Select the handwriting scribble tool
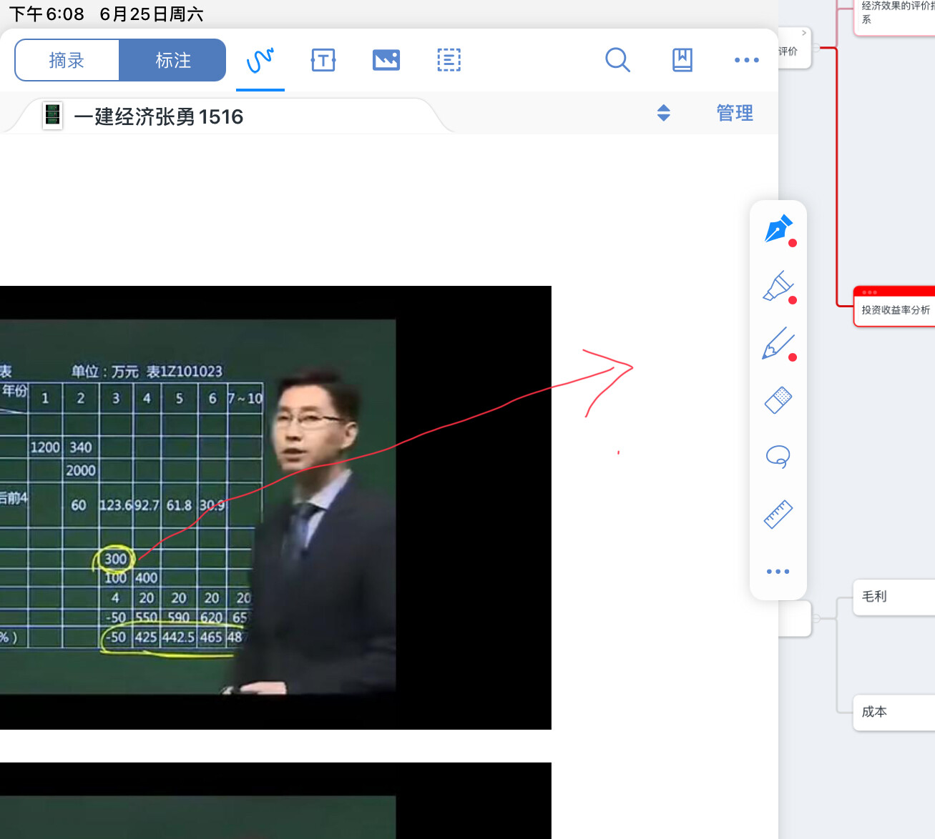Image resolution: width=935 pixels, height=839 pixels. (x=260, y=60)
